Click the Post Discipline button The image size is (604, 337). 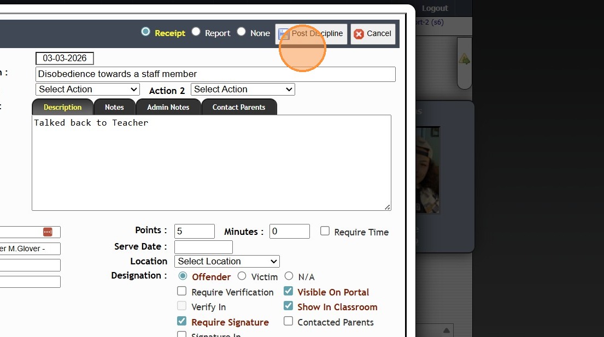[311, 34]
